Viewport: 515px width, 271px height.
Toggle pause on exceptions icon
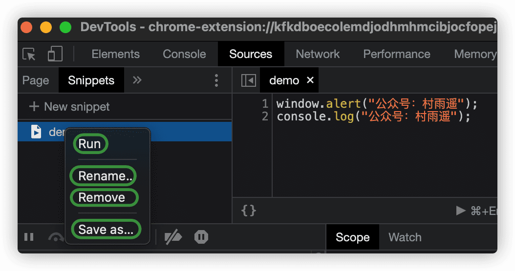tap(201, 237)
